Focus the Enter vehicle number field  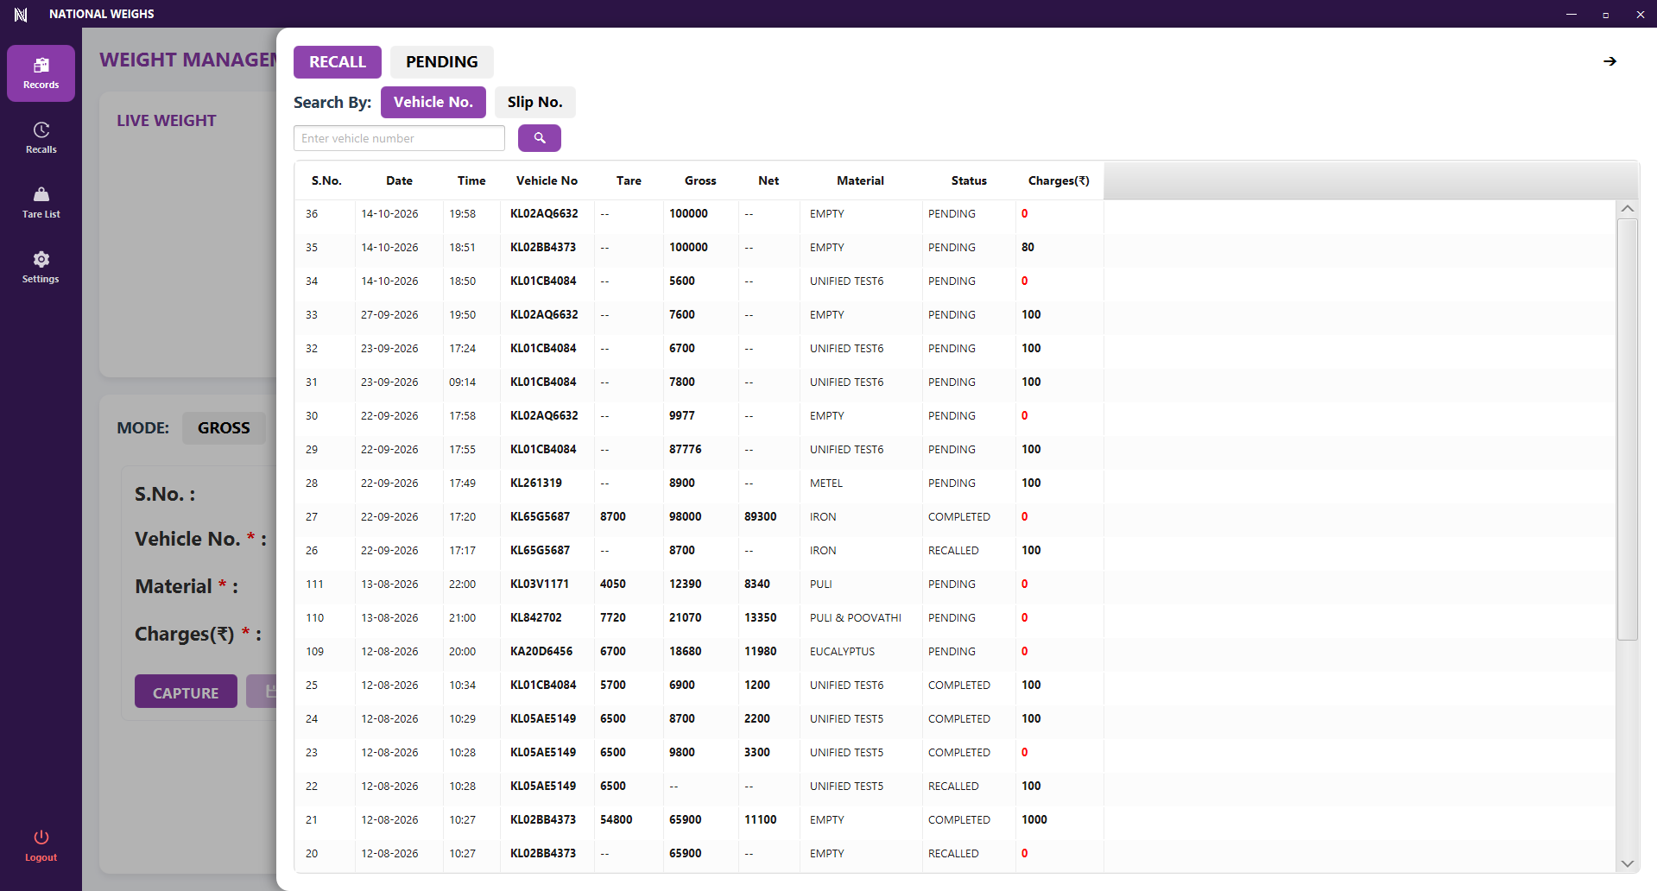pyautogui.click(x=399, y=138)
